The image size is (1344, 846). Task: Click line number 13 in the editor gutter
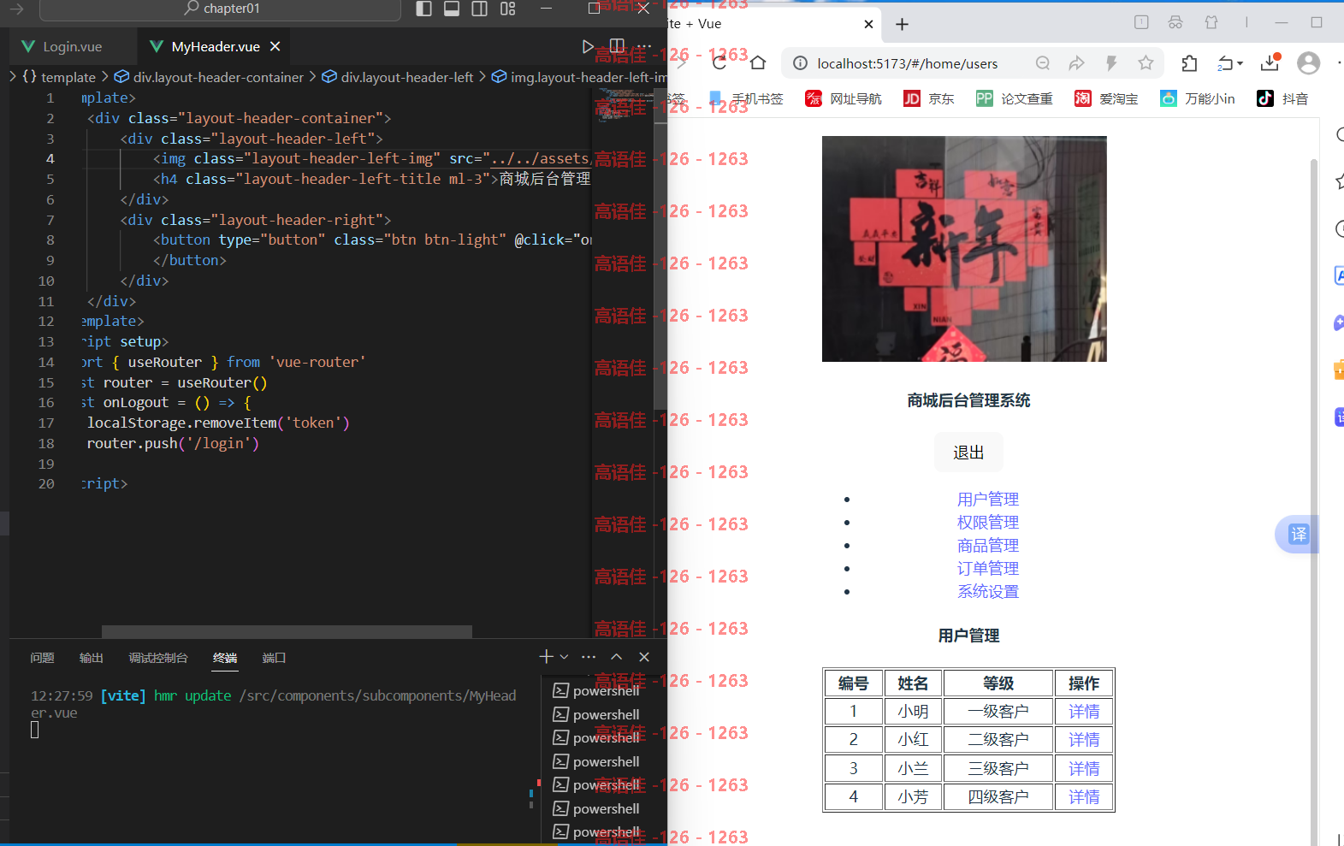46,341
